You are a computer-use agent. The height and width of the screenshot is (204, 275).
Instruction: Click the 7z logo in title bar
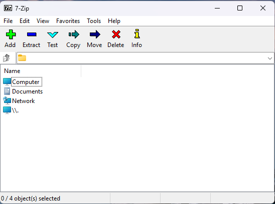coord(8,8)
